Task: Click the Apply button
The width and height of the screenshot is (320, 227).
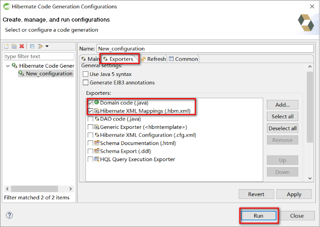Action: tap(294, 194)
